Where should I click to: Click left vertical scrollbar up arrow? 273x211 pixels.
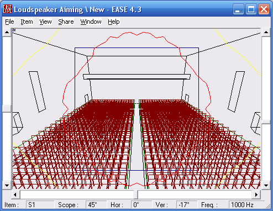pos(7,32)
